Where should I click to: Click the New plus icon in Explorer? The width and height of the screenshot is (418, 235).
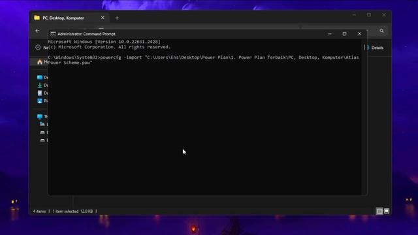pos(38,48)
